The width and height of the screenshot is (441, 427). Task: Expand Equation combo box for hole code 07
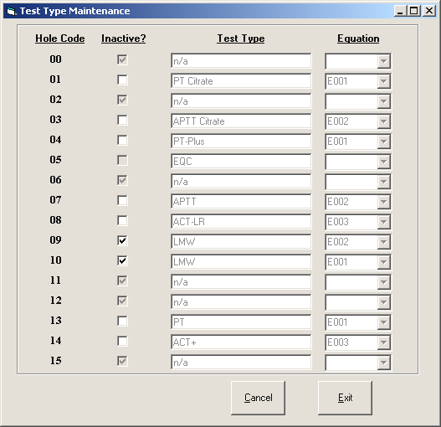pyautogui.click(x=383, y=202)
